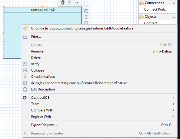Click the lightbulb icon beside Check Interface
The width and height of the screenshot is (180, 139).
click(x=25, y=77)
